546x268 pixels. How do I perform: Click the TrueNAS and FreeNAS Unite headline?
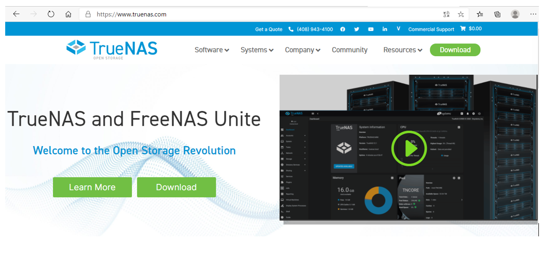(134, 118)
